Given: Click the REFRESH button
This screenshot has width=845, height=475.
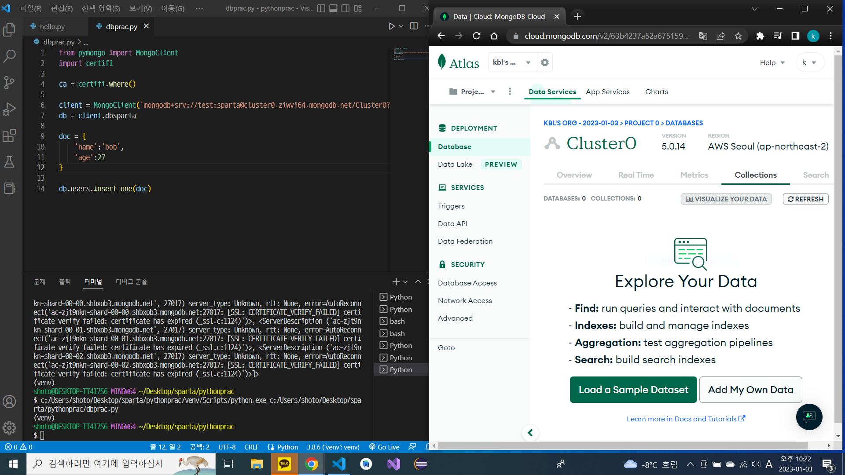Looking at the screenshot, I should tap(806, 199).
